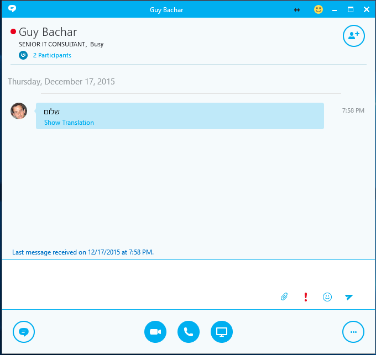Click the Skype conversation icon in title bar
Viewport: 376px width, 355px height.
click(12, 9)
